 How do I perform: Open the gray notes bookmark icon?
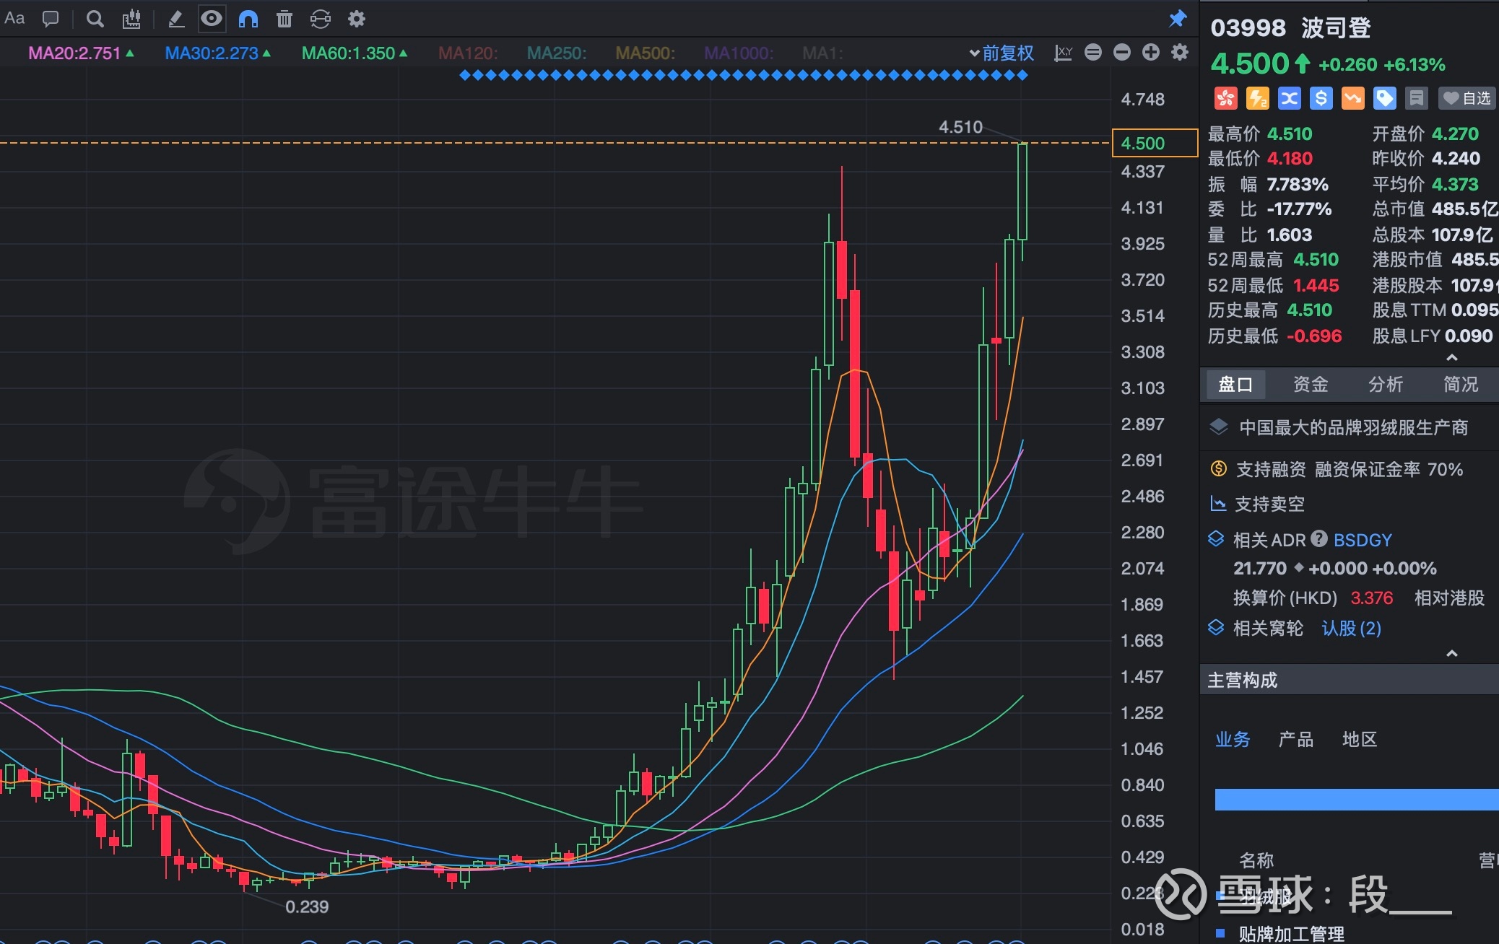coord(1417,98)
